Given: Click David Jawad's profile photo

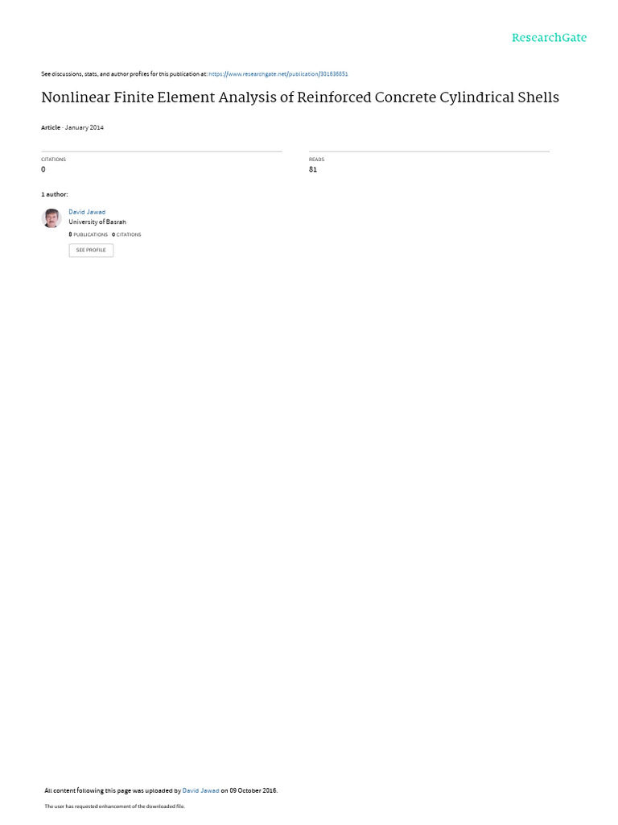Looking at the screenshot, I should (x=51, y=218).
